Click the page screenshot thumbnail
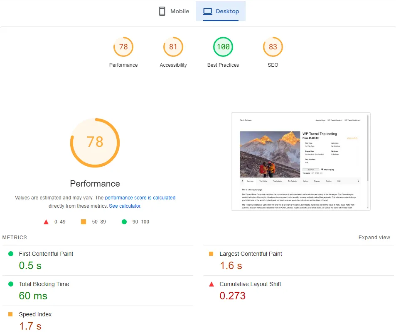Screen dimensions: 396x335 pyautogui.click(x=300, y=161)
